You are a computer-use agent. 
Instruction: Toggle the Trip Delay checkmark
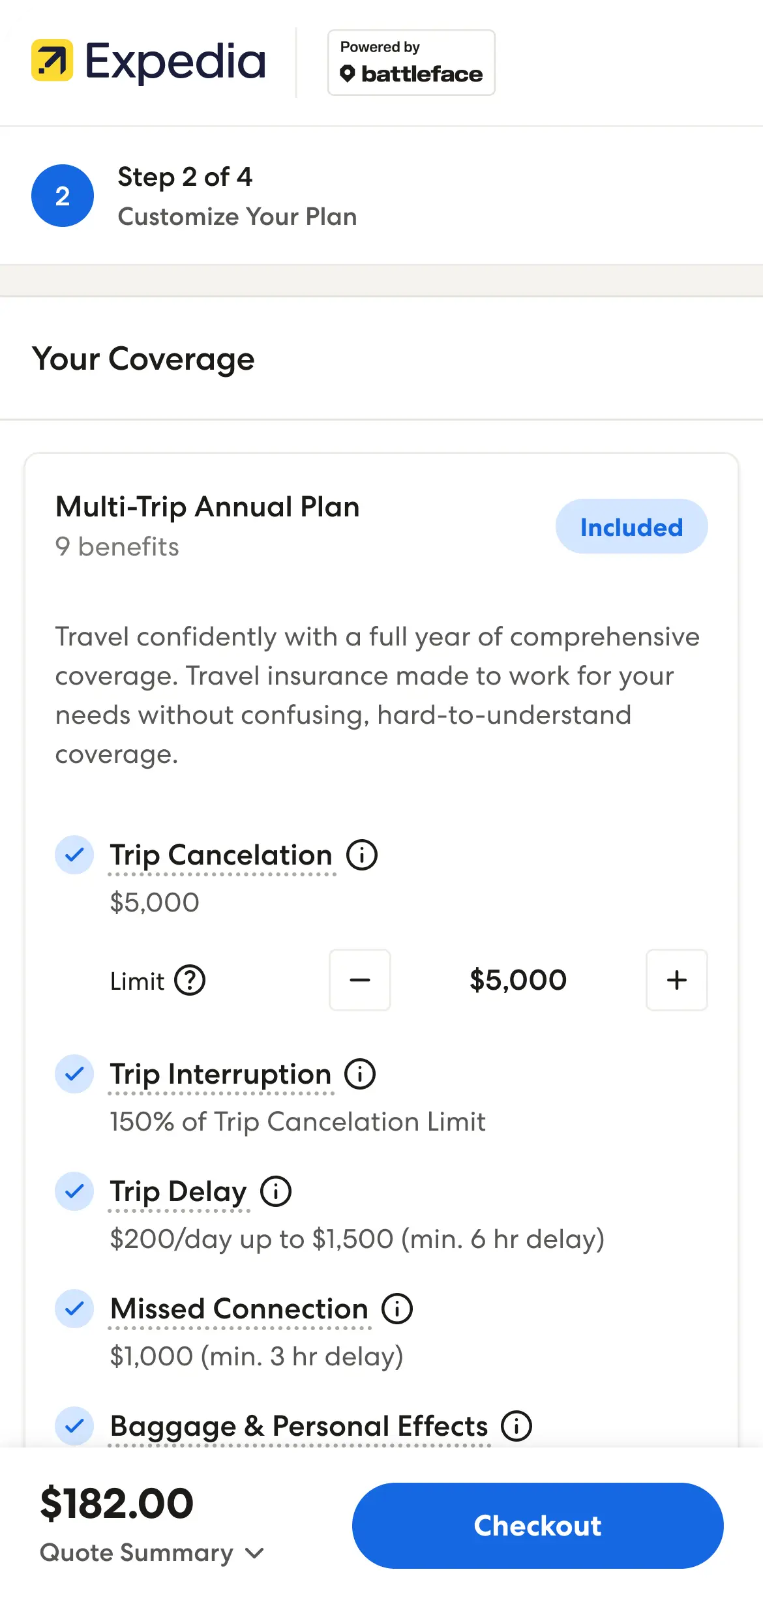point(74,1191)
